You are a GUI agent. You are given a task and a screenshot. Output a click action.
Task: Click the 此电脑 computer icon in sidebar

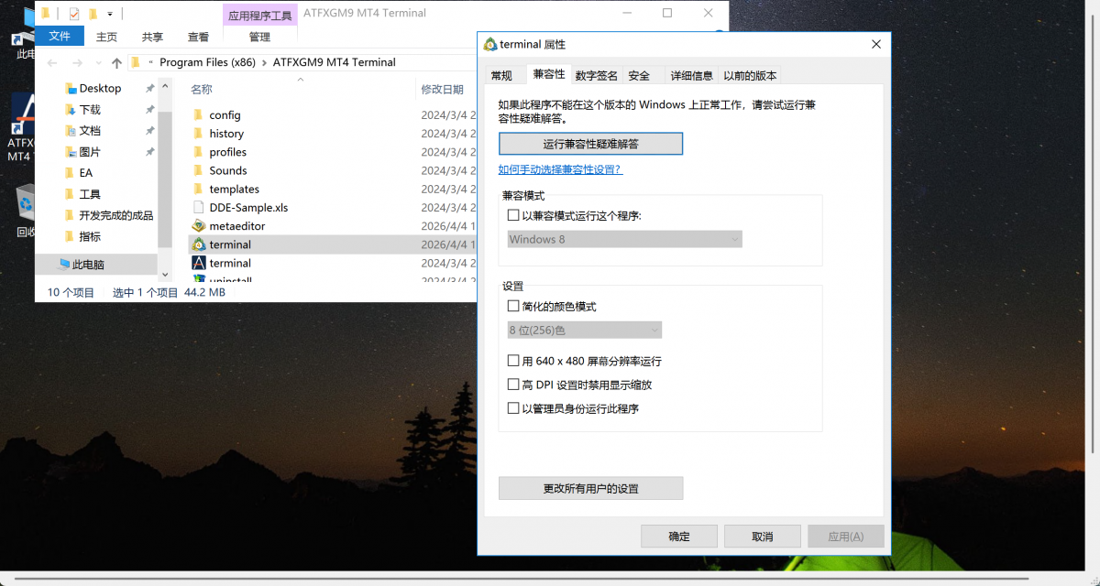64,264
